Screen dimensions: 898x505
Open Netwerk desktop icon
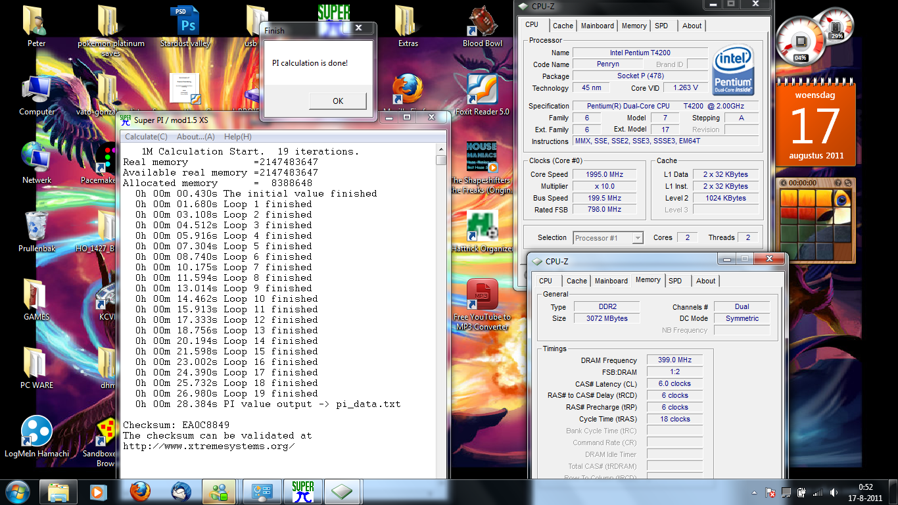(37, 163)
